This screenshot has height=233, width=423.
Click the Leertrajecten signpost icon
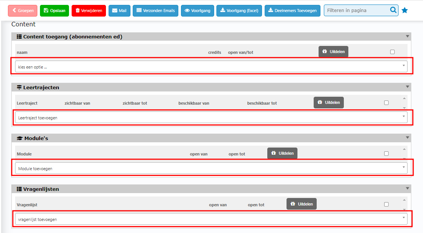pos(19,87)
